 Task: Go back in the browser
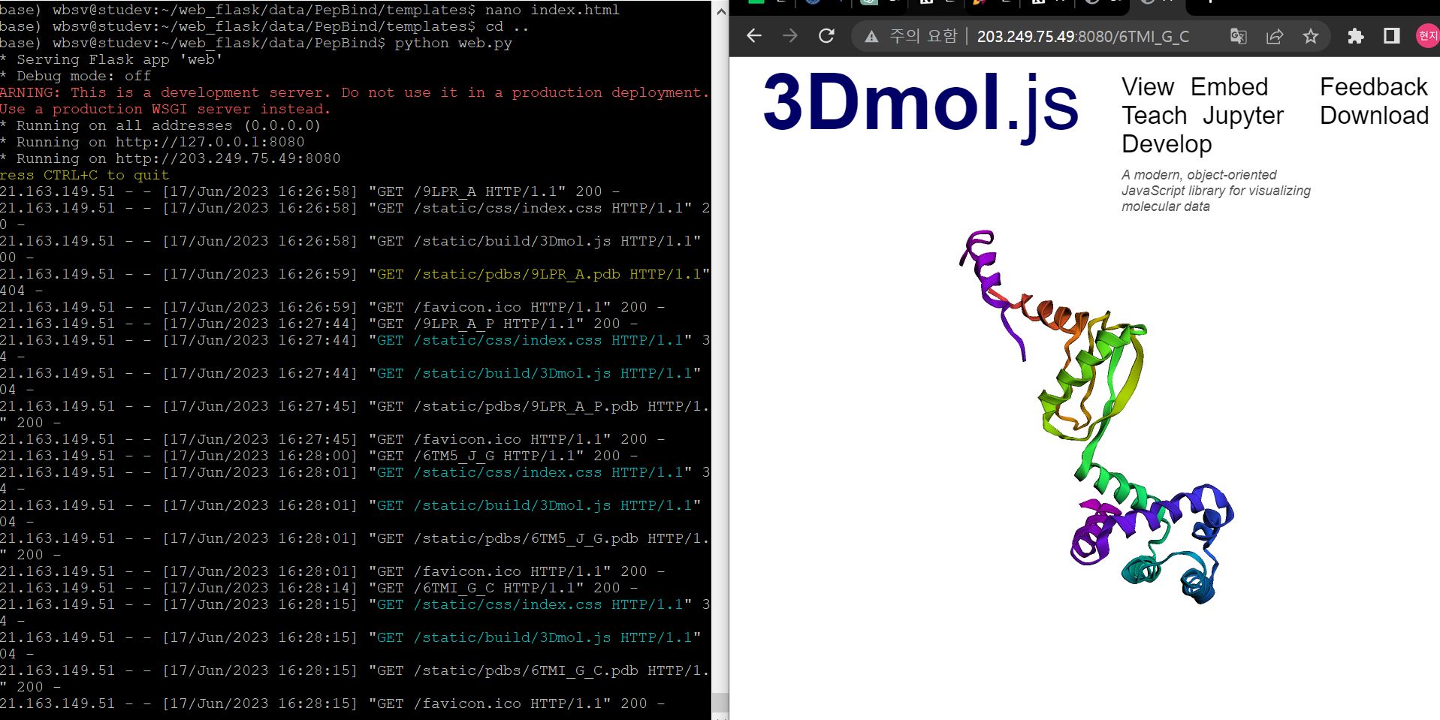pos(754,36)
